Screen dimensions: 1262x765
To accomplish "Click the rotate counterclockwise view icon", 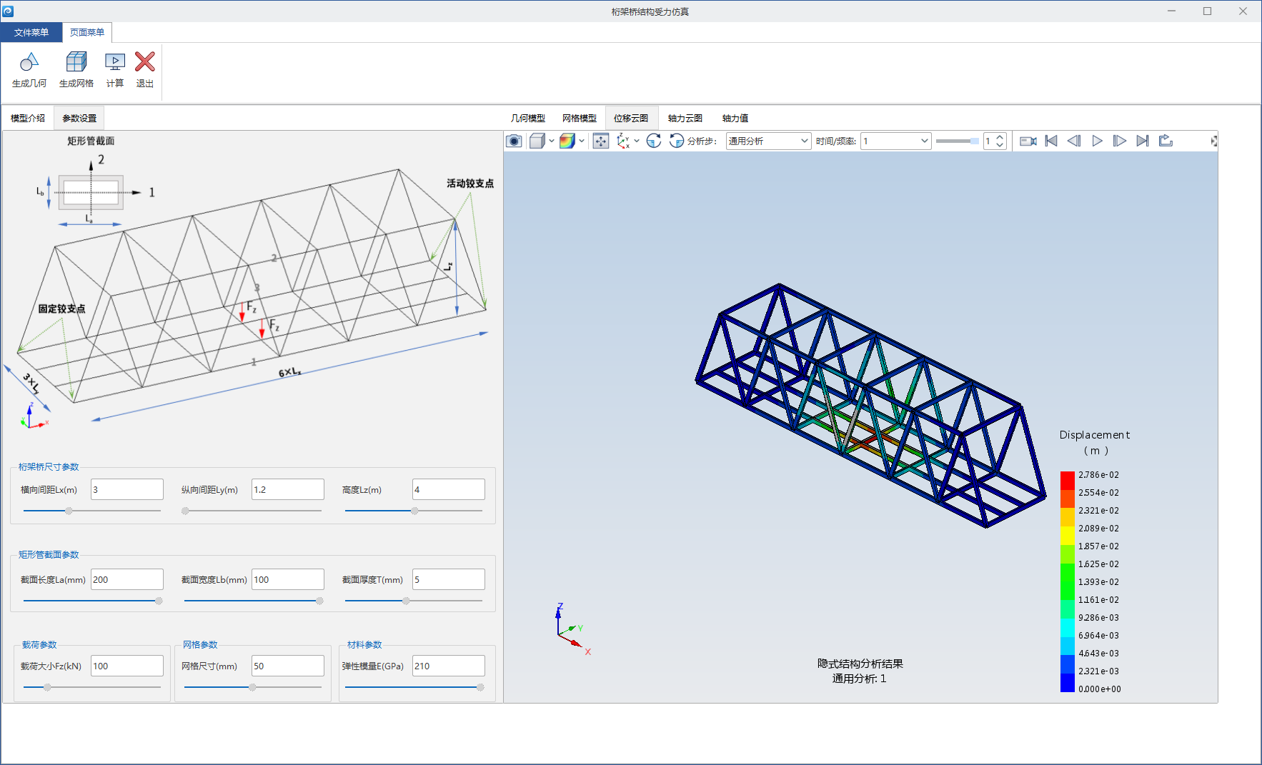I will click(676, 141).
